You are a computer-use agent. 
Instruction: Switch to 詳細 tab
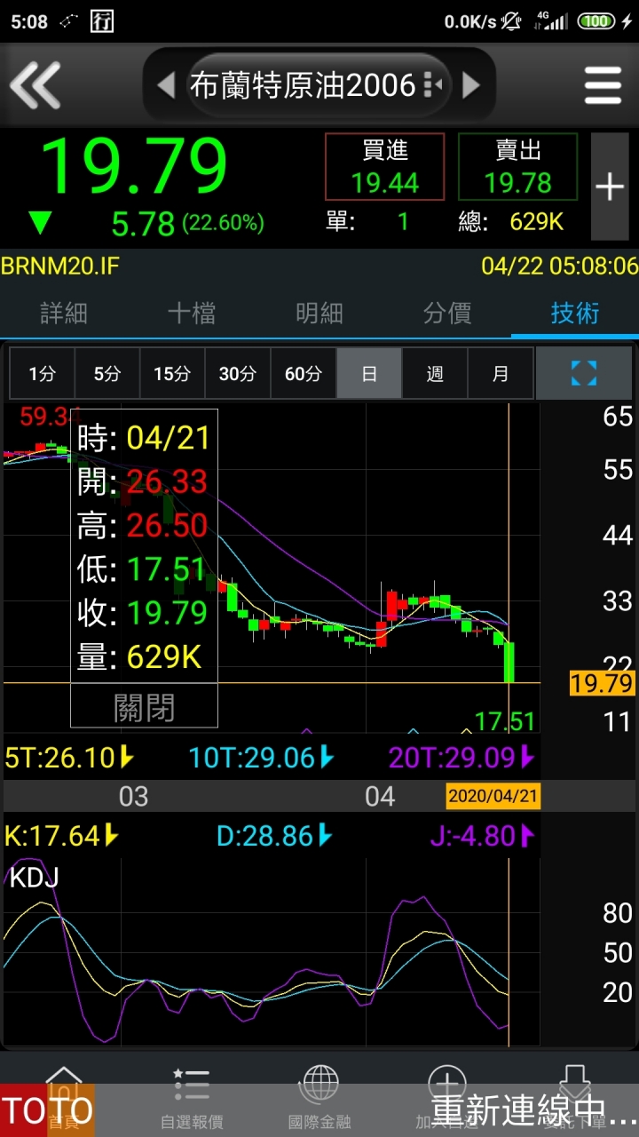[x=64, y=313]
